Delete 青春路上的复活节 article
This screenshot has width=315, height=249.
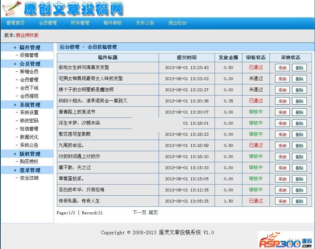point(299,112)
